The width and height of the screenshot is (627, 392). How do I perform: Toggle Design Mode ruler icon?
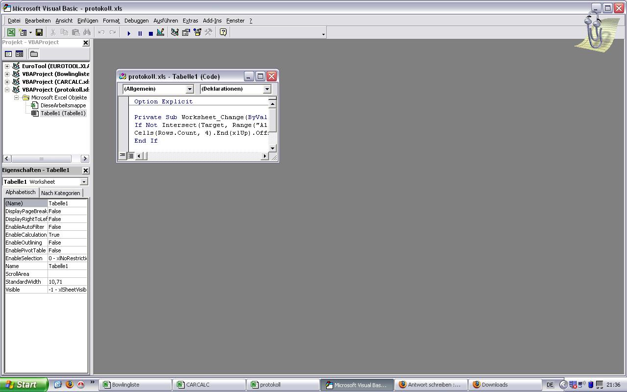click(x=160, y=33)
